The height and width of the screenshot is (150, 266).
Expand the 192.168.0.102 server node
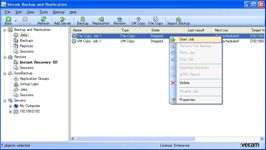click(x=10, y=112)
